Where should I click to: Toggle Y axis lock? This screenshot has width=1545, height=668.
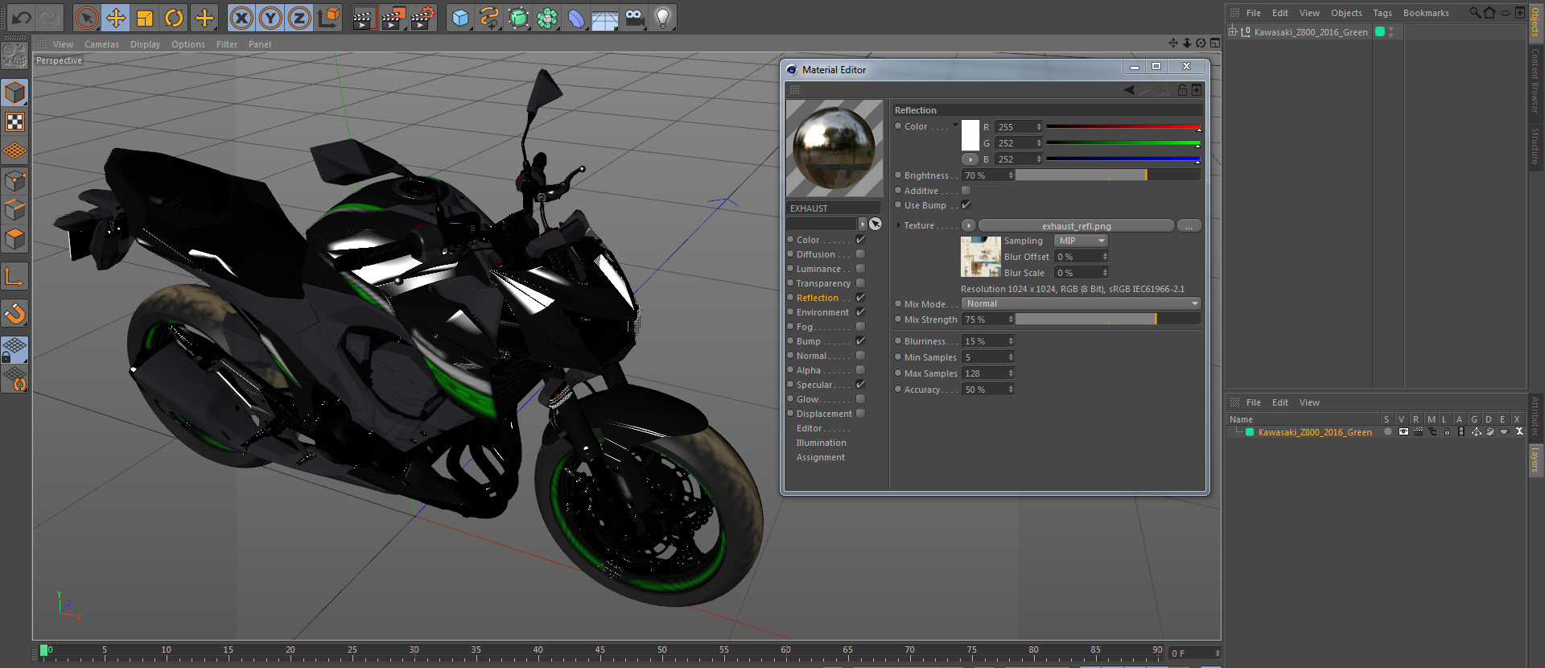[x=270, y=17]
